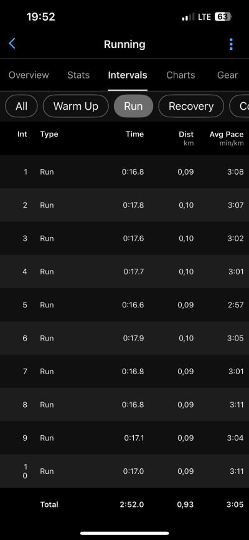
Task: Open the three-dot options menu
Action: click(x=231, y=44)
